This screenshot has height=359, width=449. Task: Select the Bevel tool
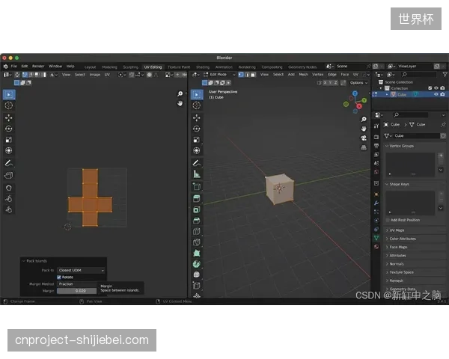point(197,221)
